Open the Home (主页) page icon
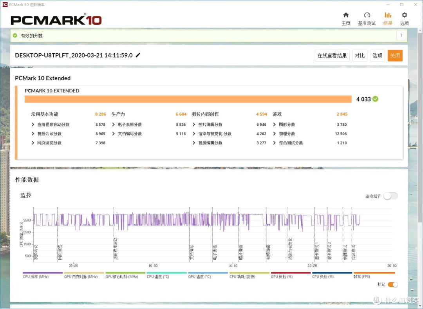The width and height of the screenshot is (423, 309). 346,15
